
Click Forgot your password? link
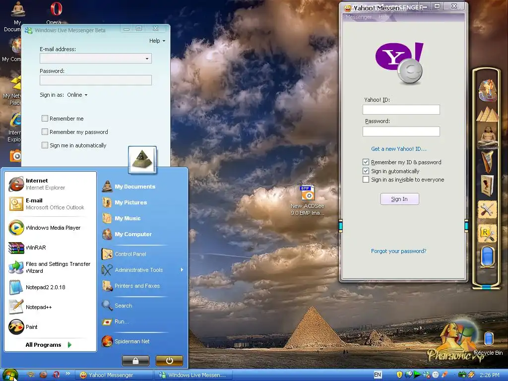pyautogui.click(x=398, y=251)
